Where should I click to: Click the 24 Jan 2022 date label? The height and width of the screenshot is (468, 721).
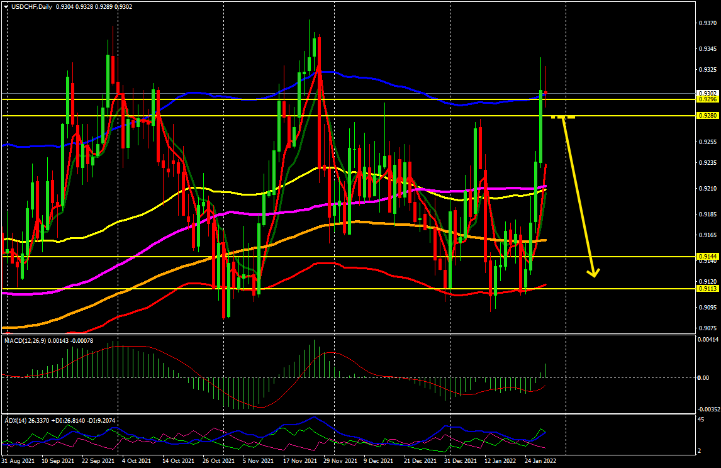540,460
